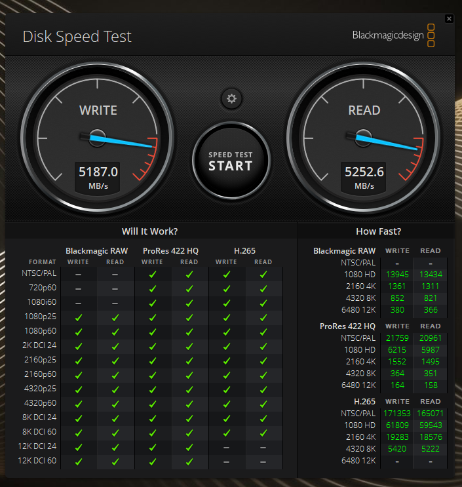Viewport: 462px width, 487px height.
Task: Click the Blackmagic RAW write dash for 1080i60
Action: click(x=79, y=303)
